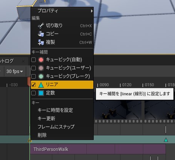Check the キュービック(ブレーク) checkbox
This screenshot has height=160, width=175.
pyautogui.click(x=33, y=76)
